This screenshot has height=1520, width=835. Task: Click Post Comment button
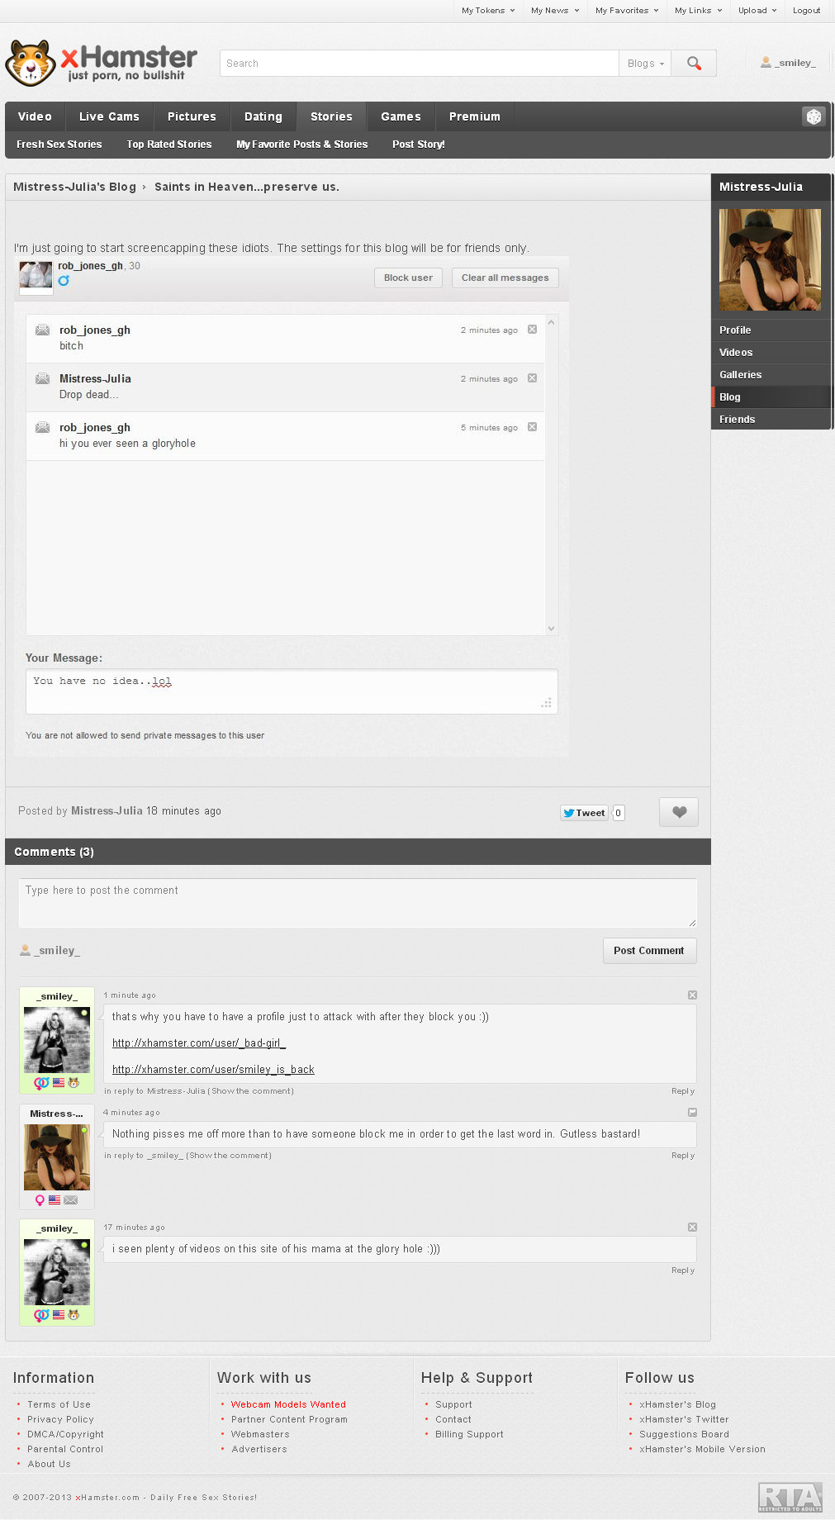(x=649, y=951)
